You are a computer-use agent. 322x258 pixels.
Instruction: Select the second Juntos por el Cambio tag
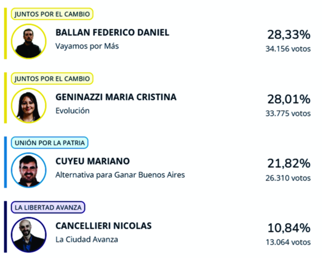(x=52, y=79)
